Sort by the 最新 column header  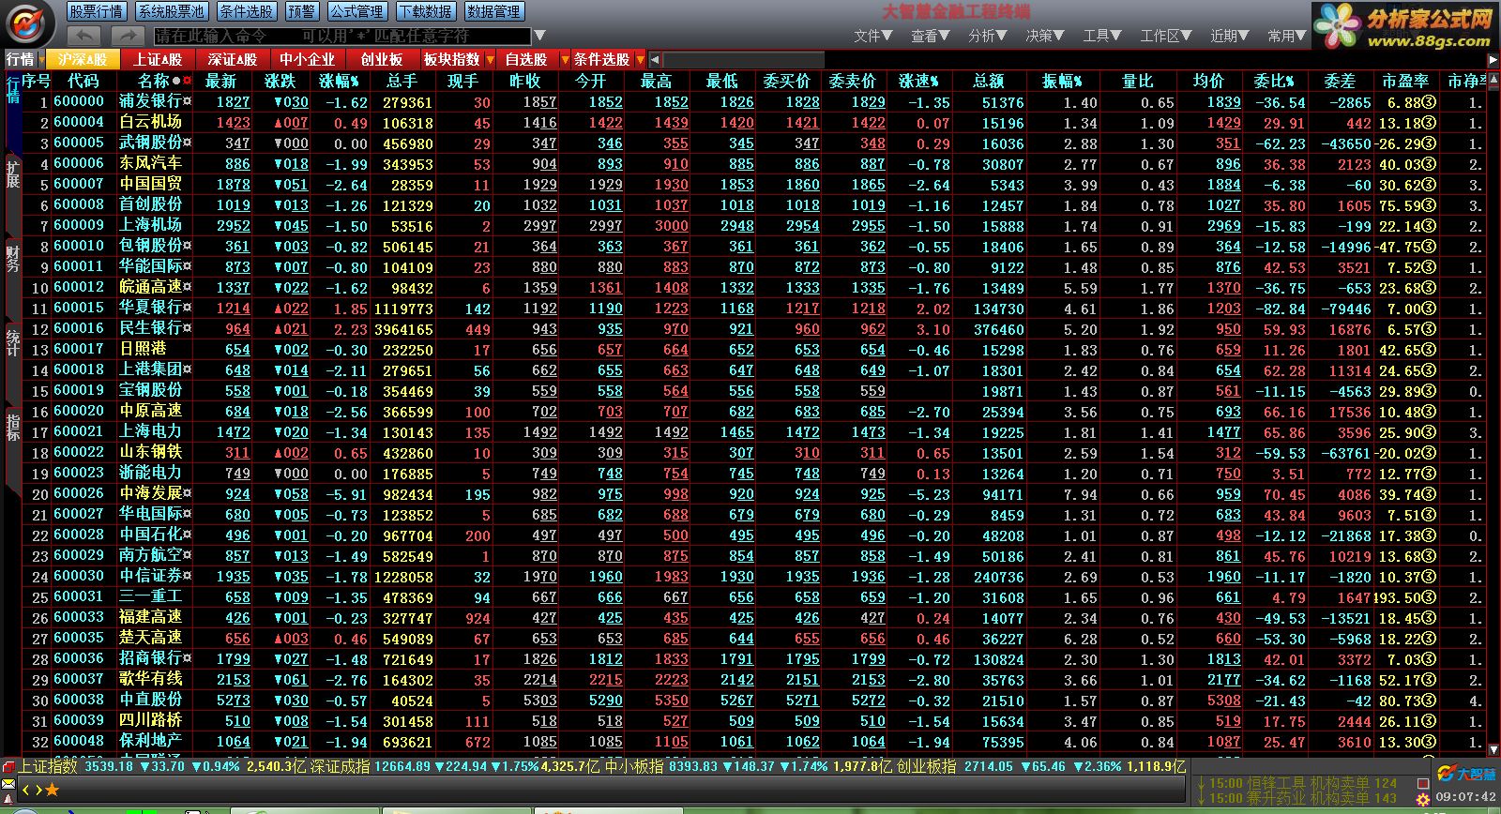pyautogui.click(x=221, y=81)
